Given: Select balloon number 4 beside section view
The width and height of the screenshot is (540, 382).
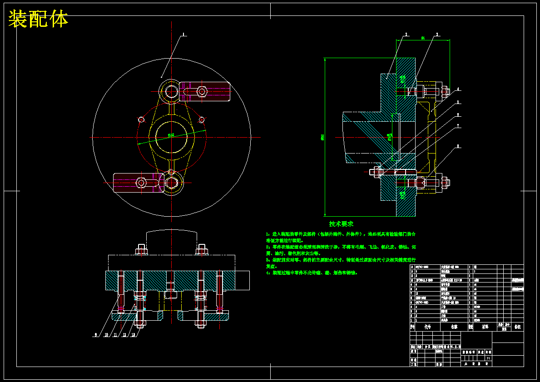Looking at the screenshot, I should pyautogui.click(x=458, y=89).
